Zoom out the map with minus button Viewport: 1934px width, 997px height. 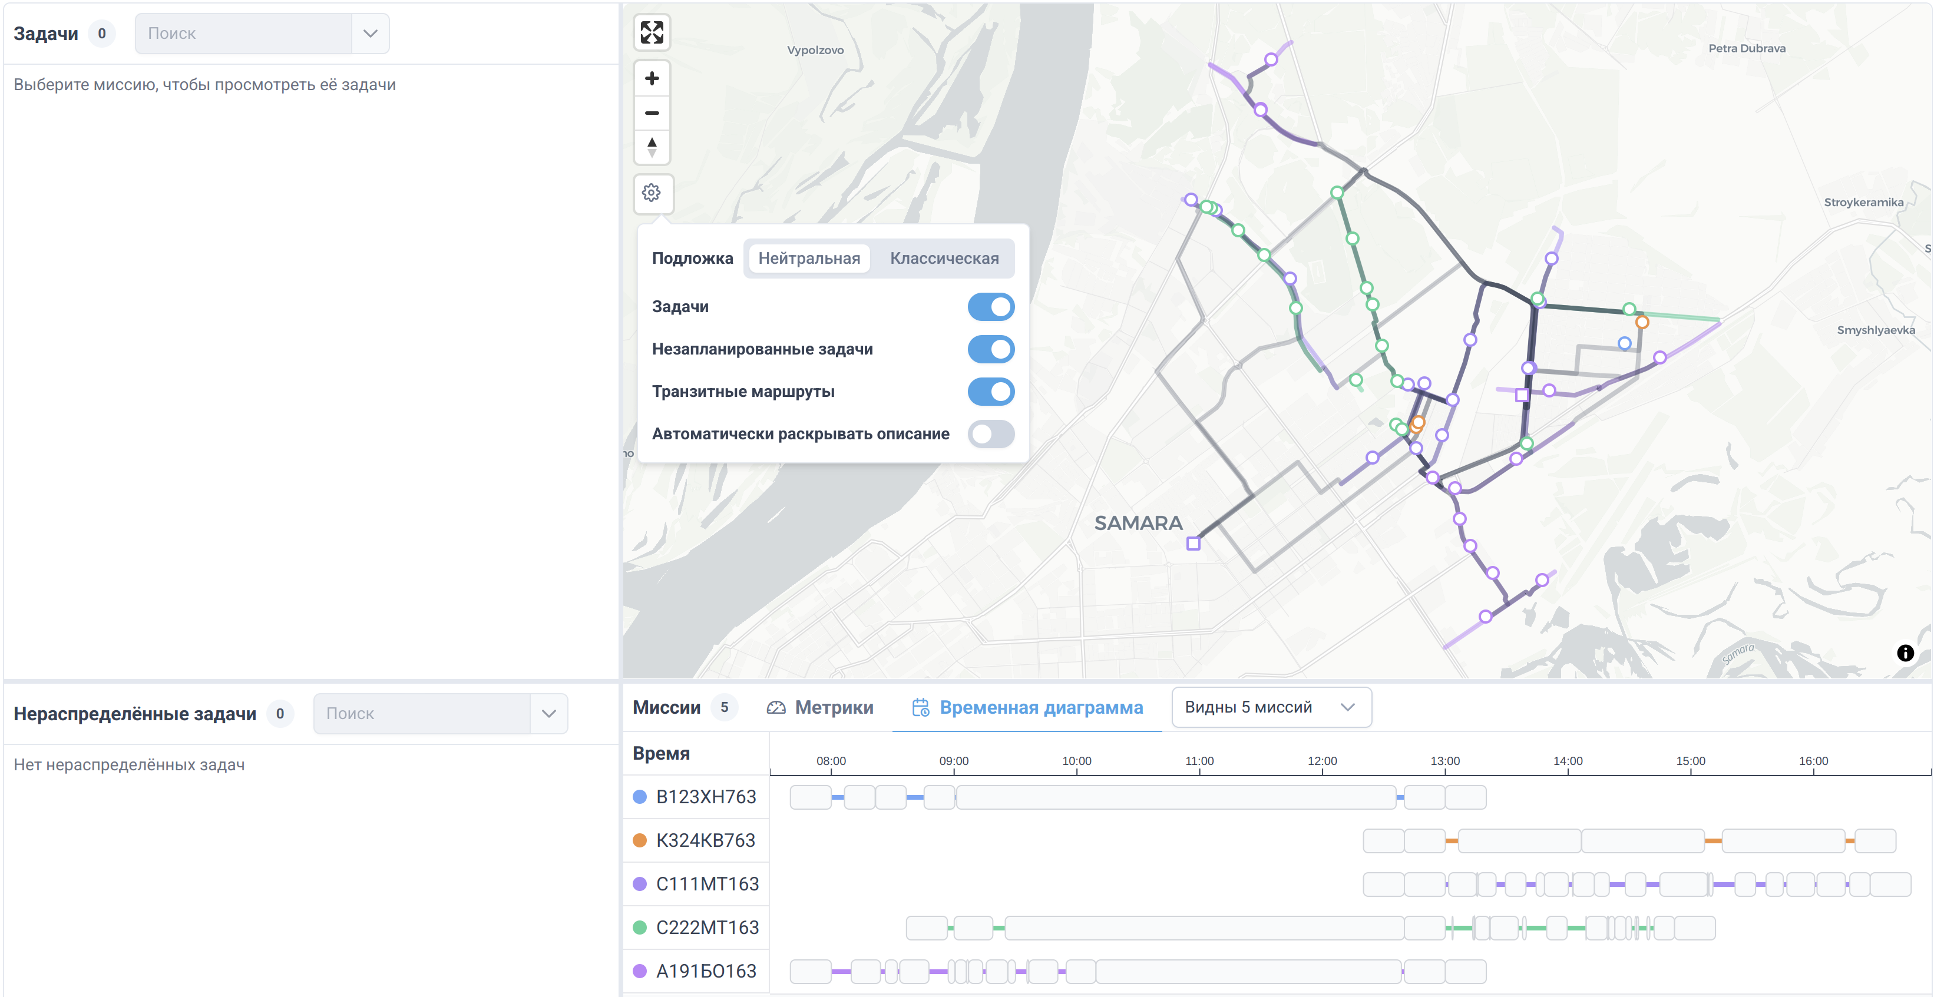coord(652,112)
